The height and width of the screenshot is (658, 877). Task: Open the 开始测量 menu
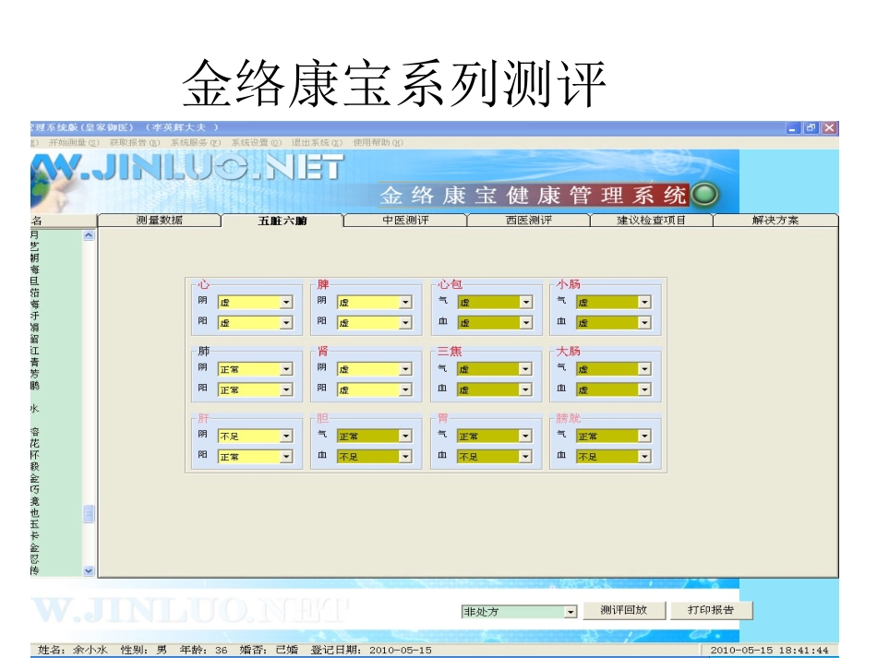coord(74,142)
